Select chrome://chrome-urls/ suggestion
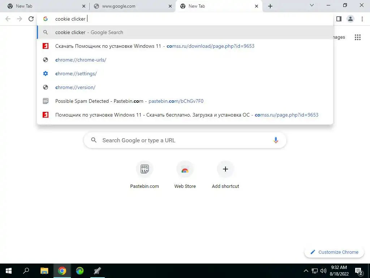The height and width of the screenshot is (278, 370). click(x=185, y=60)
